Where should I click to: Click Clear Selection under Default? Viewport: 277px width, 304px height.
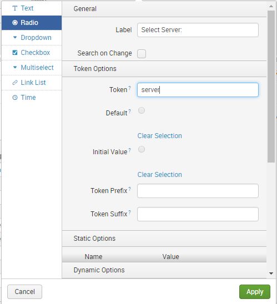[160, 136]
